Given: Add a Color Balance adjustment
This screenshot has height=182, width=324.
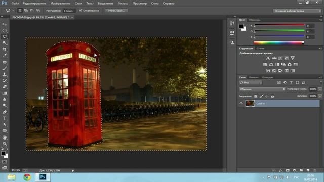Looking at the screenshot, I should [271, 64].
